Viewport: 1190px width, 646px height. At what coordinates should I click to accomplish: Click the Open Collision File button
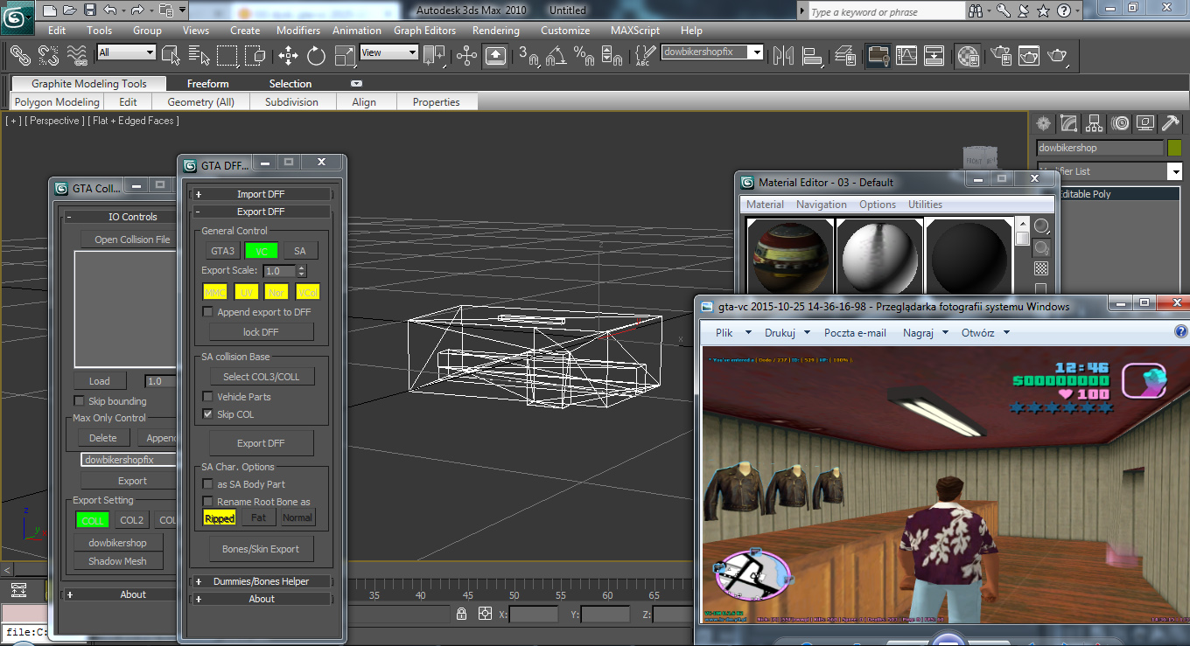point(132,240)
